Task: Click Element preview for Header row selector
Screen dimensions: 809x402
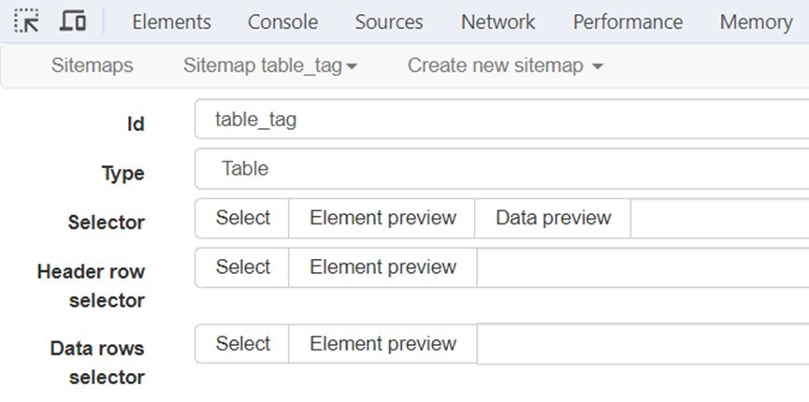Action: coord(383,267)
